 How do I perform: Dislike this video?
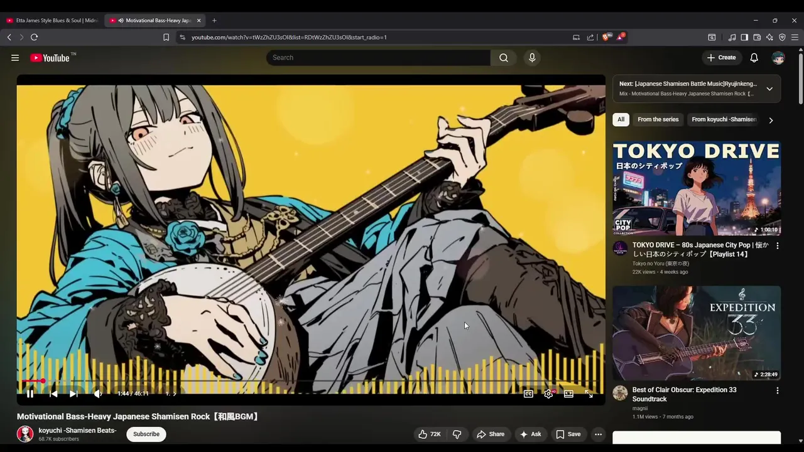[x=457, y=434]
